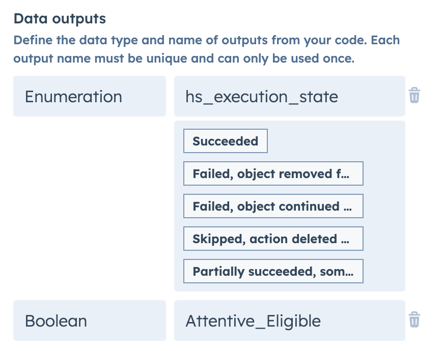Screen dimensions: 443x351
Task: Select the Succeeded enumeration value
Action: point(225,141)
